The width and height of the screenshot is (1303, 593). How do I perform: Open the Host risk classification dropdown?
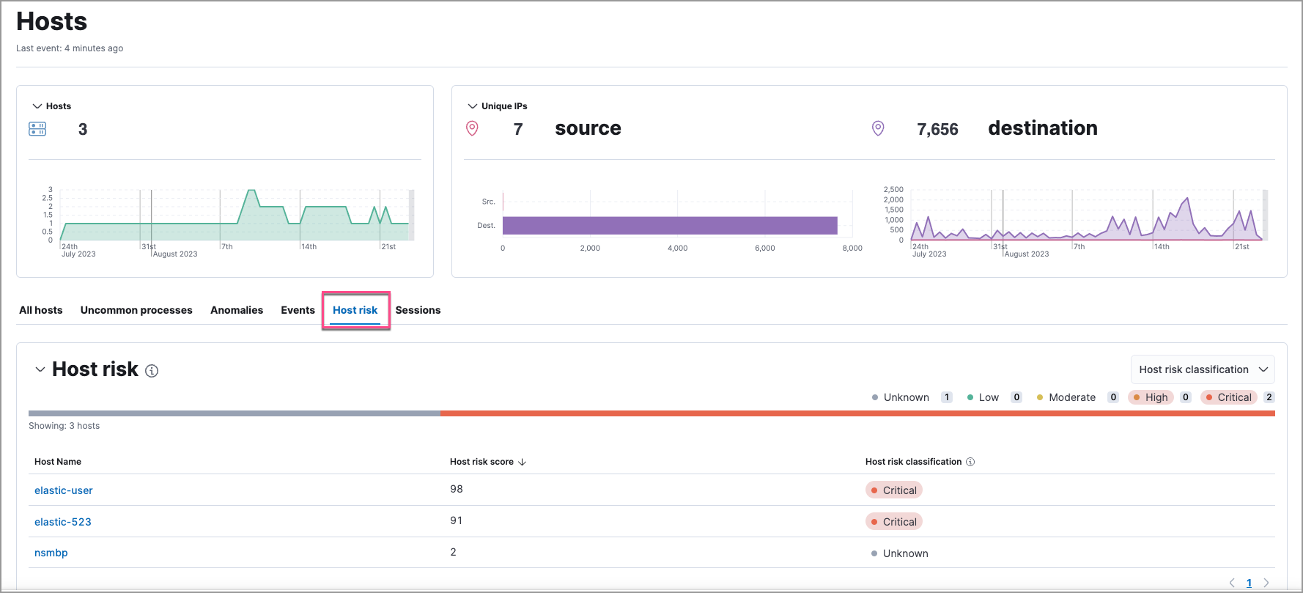1202,369
